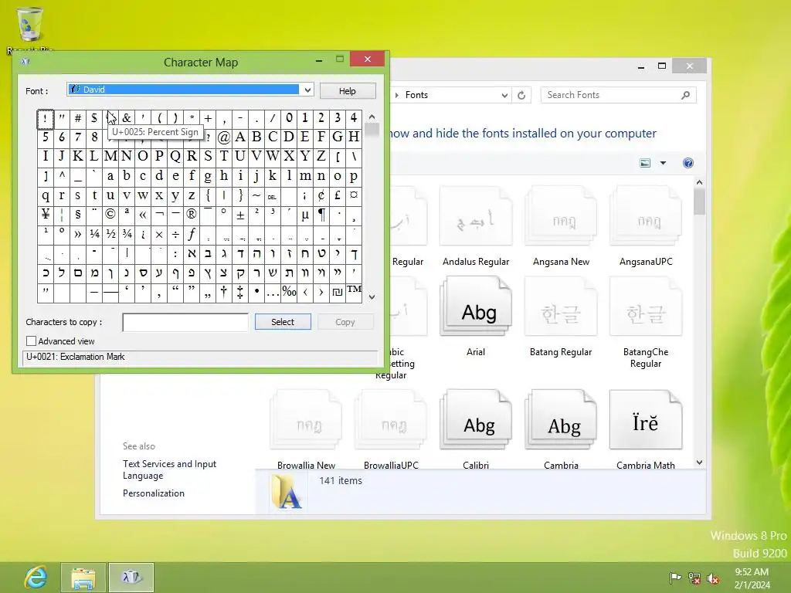Select the one-quarter fraction cell

coord(93,234)
